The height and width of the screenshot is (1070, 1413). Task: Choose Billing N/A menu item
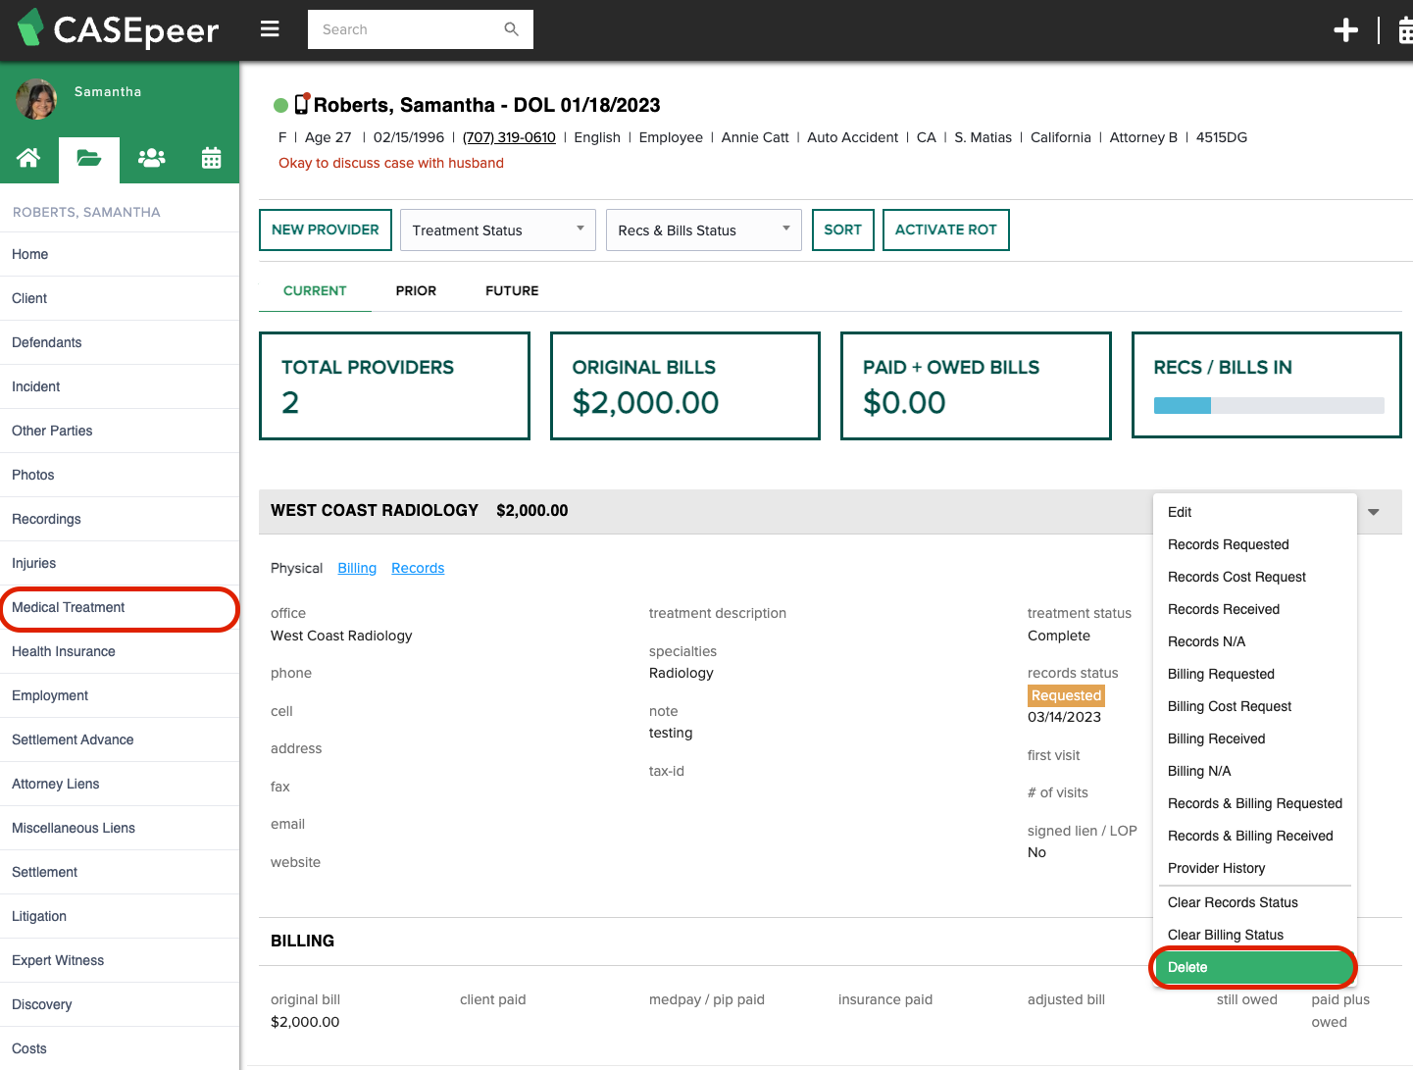coord(1255,771)
